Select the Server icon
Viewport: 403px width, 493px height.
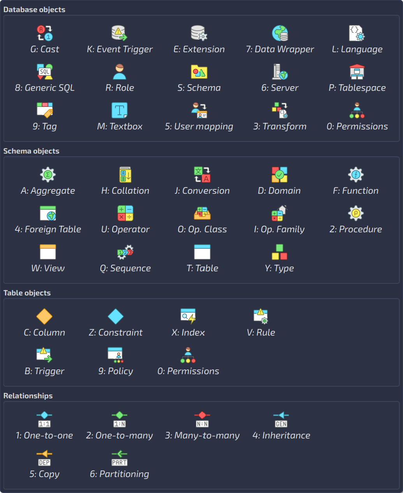click(x=280, y=72)
